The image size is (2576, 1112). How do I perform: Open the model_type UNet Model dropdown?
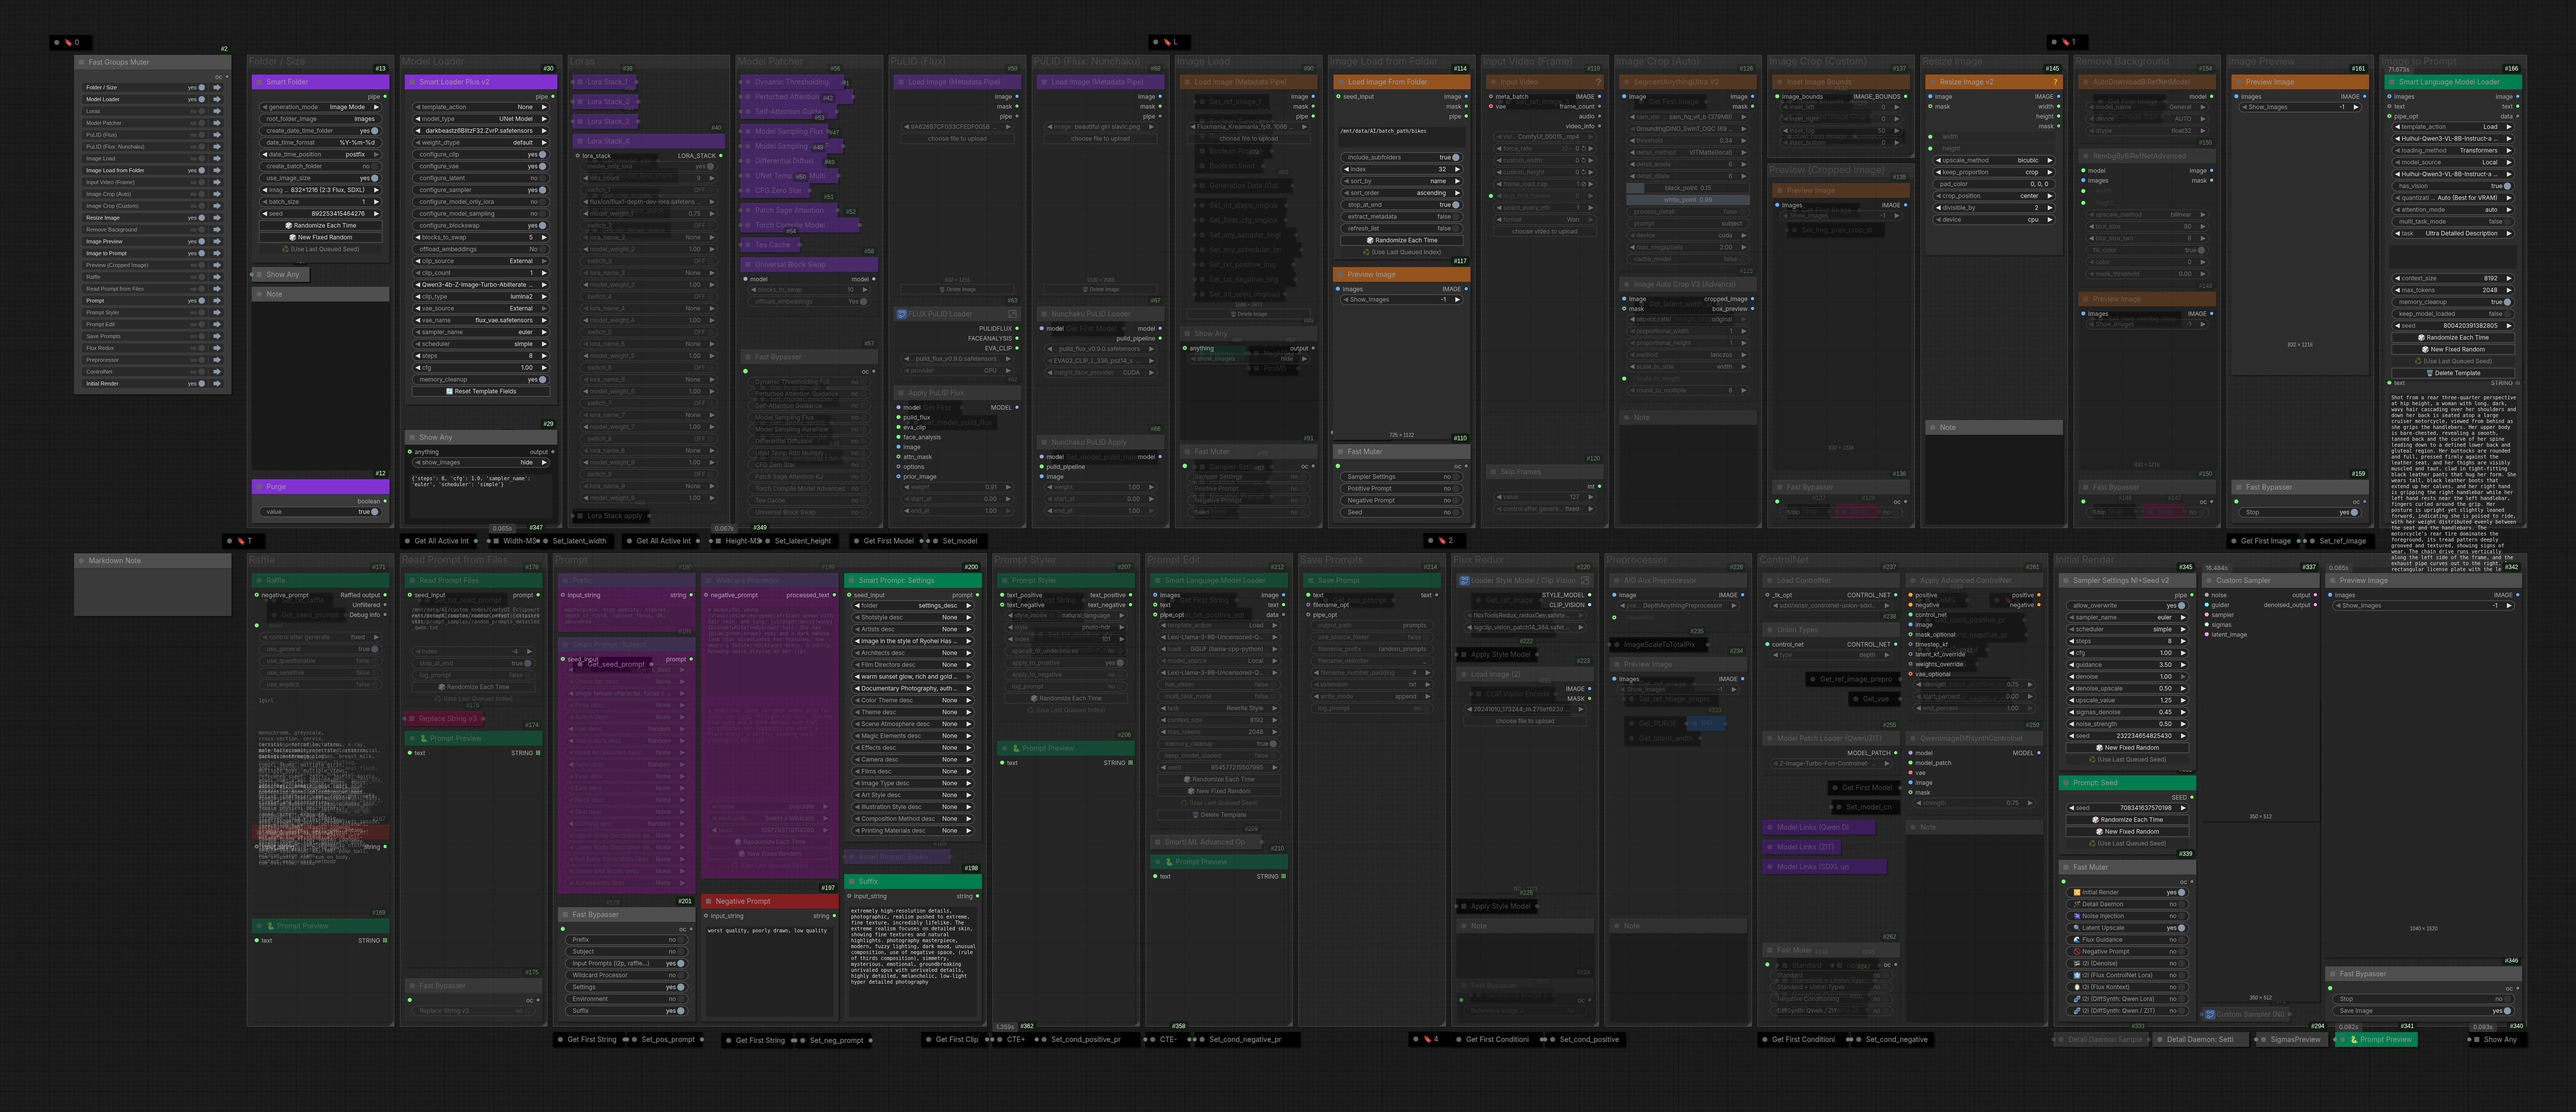point(480,119)
